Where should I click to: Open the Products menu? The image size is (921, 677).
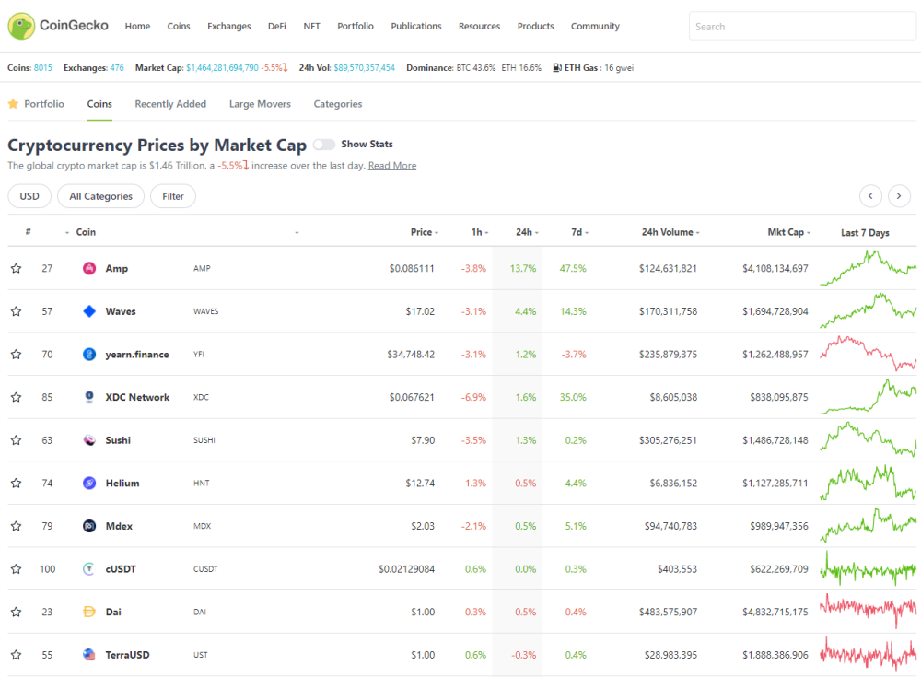pyautogui.click(x=535, y=26)
